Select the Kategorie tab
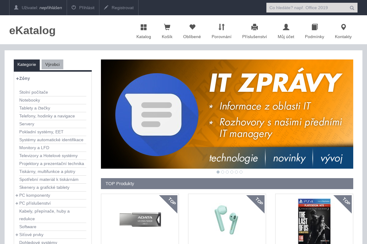This screenshot has width=367, height=244. [27, 65]
